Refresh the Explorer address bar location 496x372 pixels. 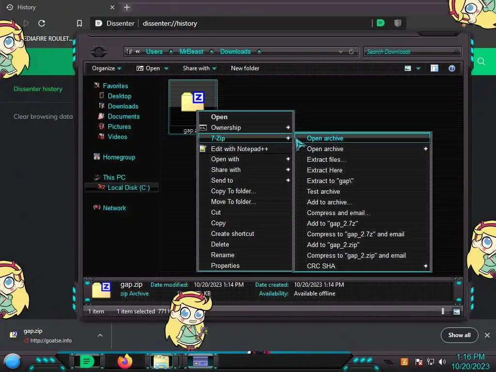[351, 51]
